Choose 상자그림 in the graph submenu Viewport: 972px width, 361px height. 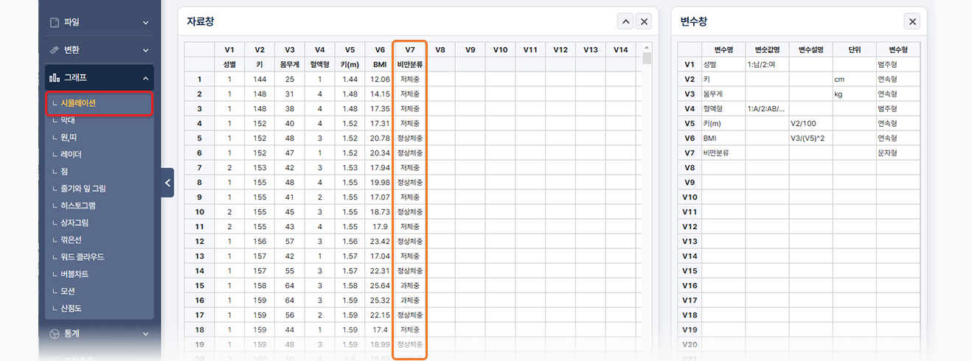pos(74,222)
